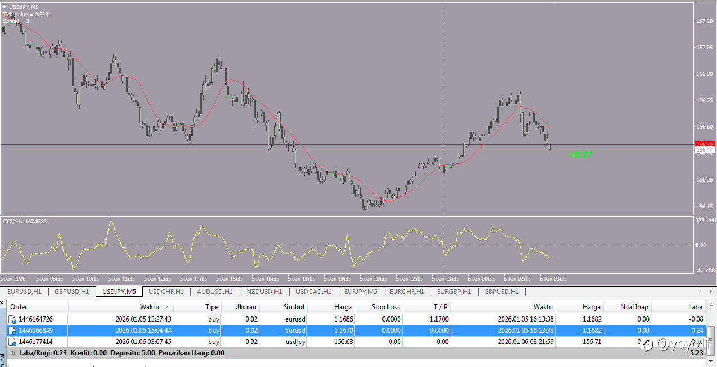Click the order icon for 1446166849

[x=12, y=331]
